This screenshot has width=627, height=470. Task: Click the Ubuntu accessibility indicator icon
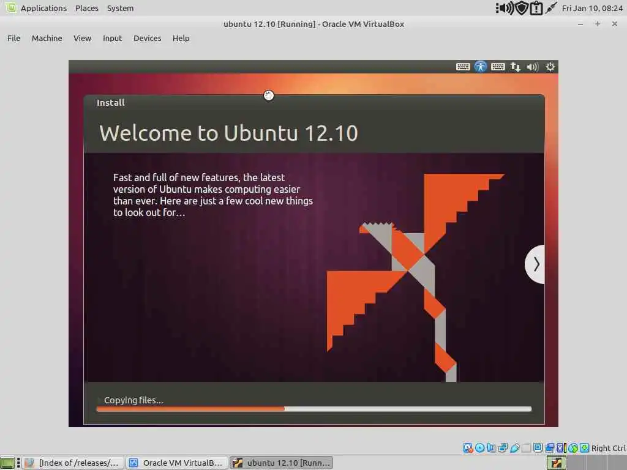tap(480, 67)
